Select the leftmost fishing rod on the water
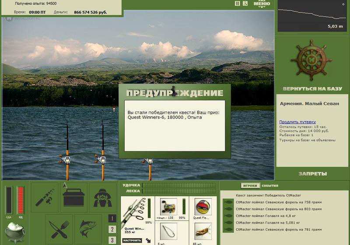The width and height of the screenshot is (350, 245). click(67, 150)
